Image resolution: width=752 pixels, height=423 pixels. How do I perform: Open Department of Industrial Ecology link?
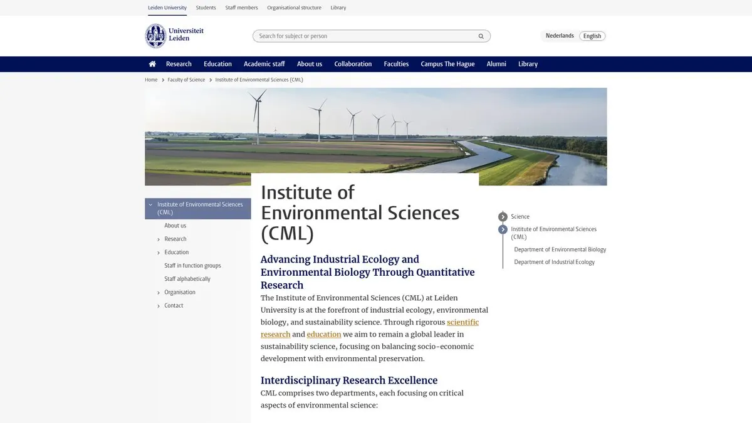pos(555,262)
